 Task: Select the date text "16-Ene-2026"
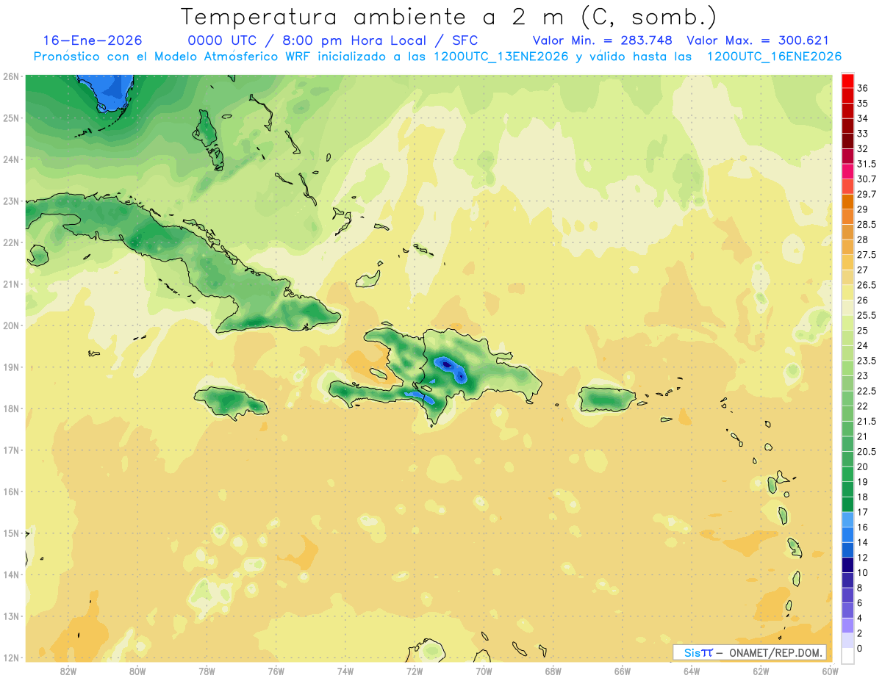tap(93, 40)
